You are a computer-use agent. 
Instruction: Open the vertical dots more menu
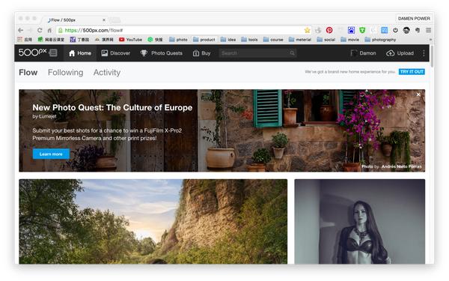click(424, 53)
